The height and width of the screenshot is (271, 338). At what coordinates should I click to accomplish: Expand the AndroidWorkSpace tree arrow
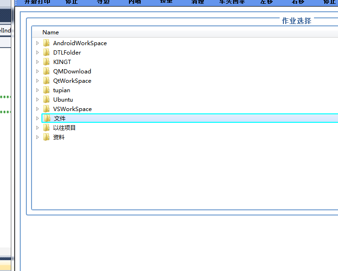pyautogui.click(x=38, y=43)
